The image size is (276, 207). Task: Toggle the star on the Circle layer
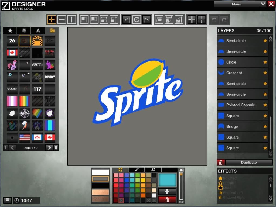[x=265, y=62]
